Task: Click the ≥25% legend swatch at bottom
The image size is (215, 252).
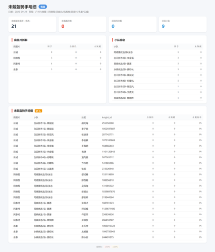Action: [115, 247]
